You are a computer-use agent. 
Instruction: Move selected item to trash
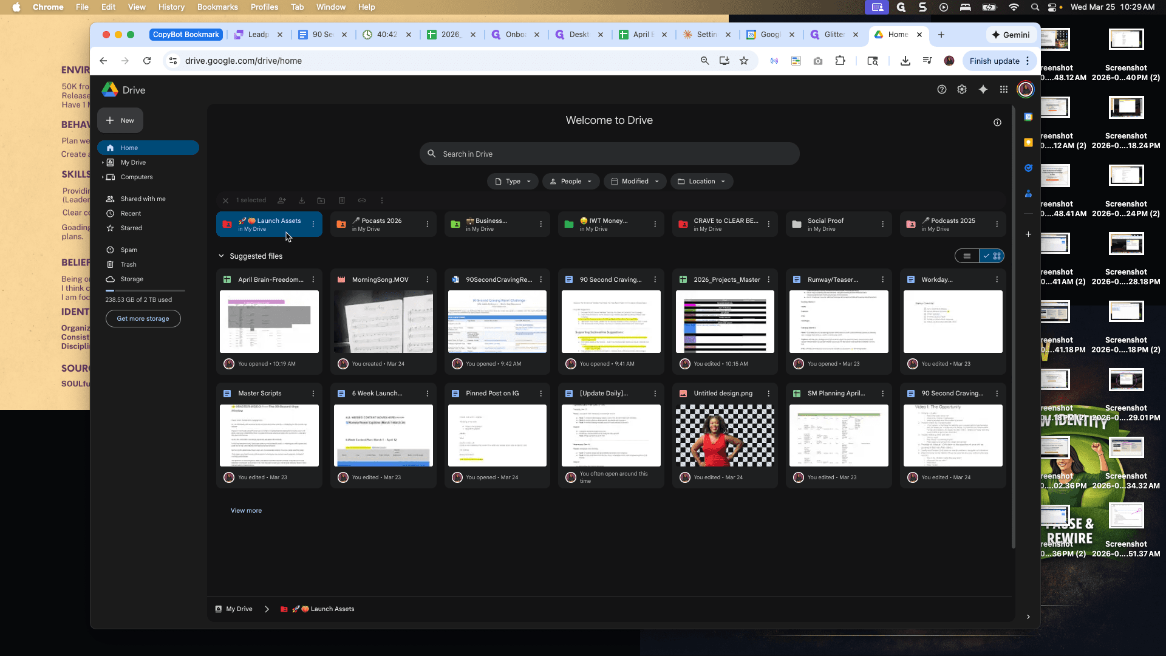click(342, 200)
